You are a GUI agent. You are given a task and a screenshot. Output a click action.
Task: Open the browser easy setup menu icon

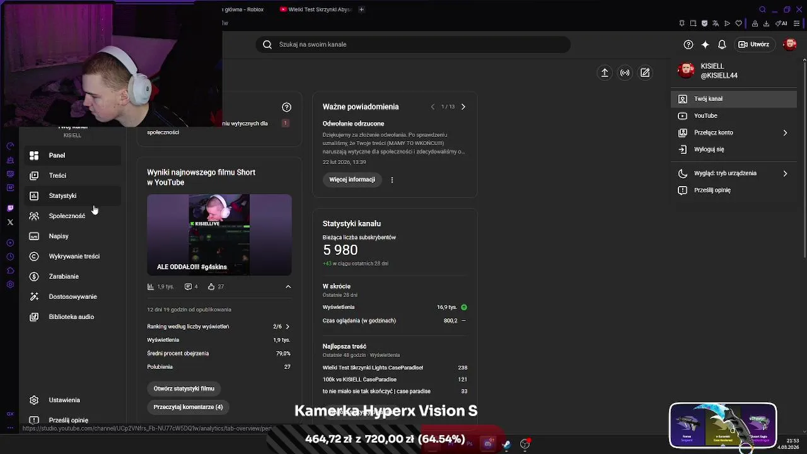[x=797, y=23]
